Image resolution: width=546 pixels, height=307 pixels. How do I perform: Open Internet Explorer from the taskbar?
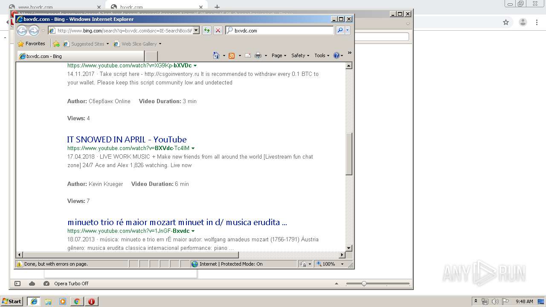click(34, 301)
